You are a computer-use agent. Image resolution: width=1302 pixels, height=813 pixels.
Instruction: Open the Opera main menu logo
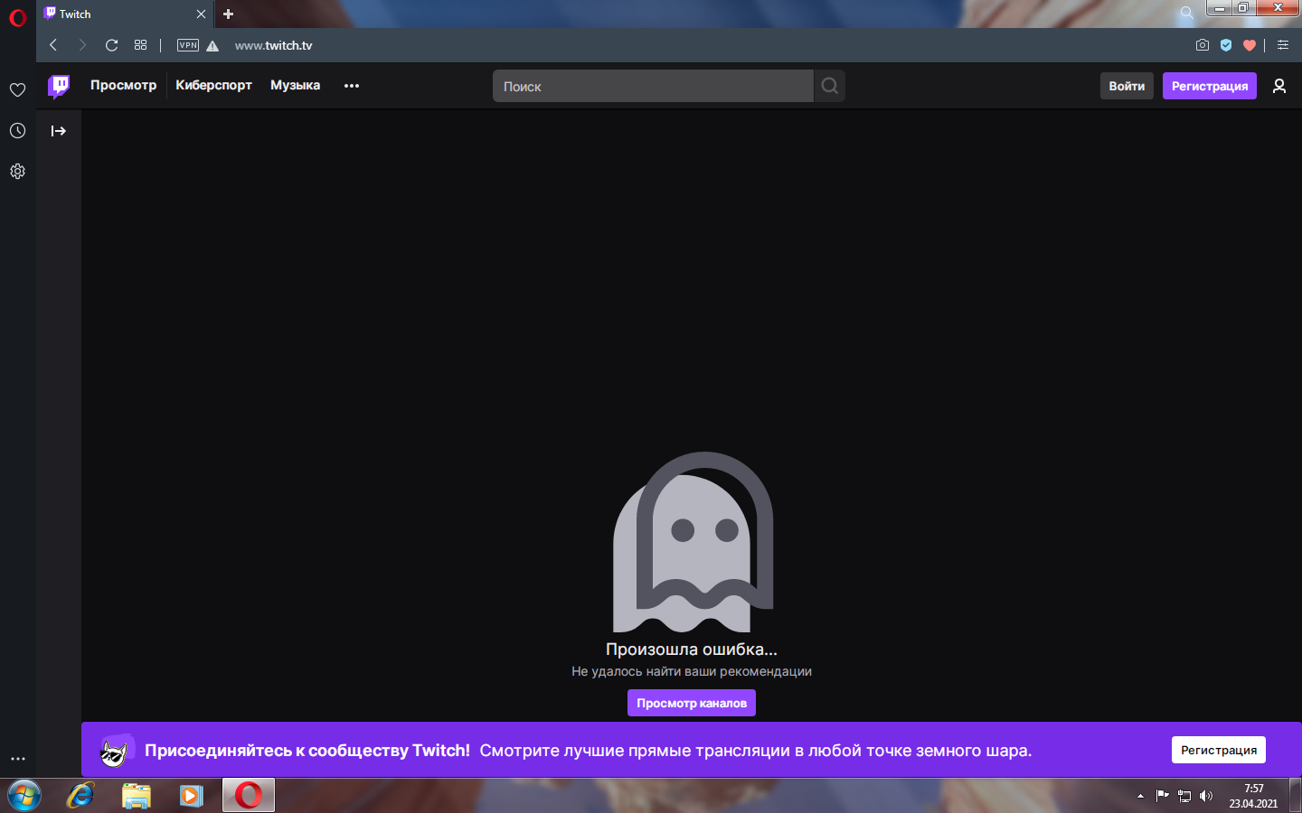tap(17, 17)
